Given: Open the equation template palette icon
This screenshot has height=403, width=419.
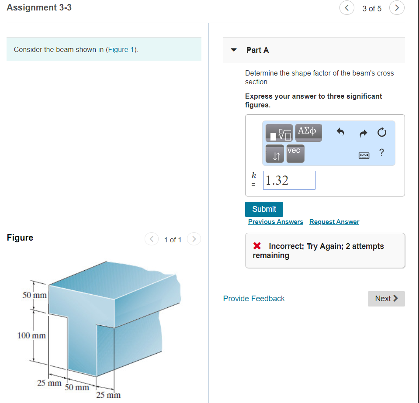Looking at the screenshot, I should [278, 132].
